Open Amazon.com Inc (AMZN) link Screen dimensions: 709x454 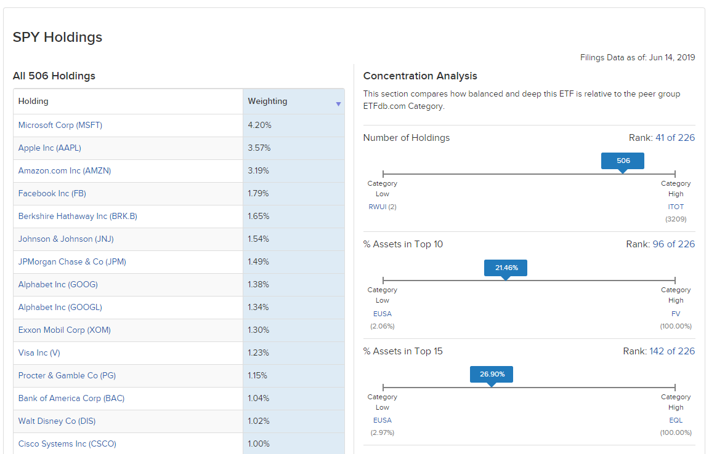[65, 171]
